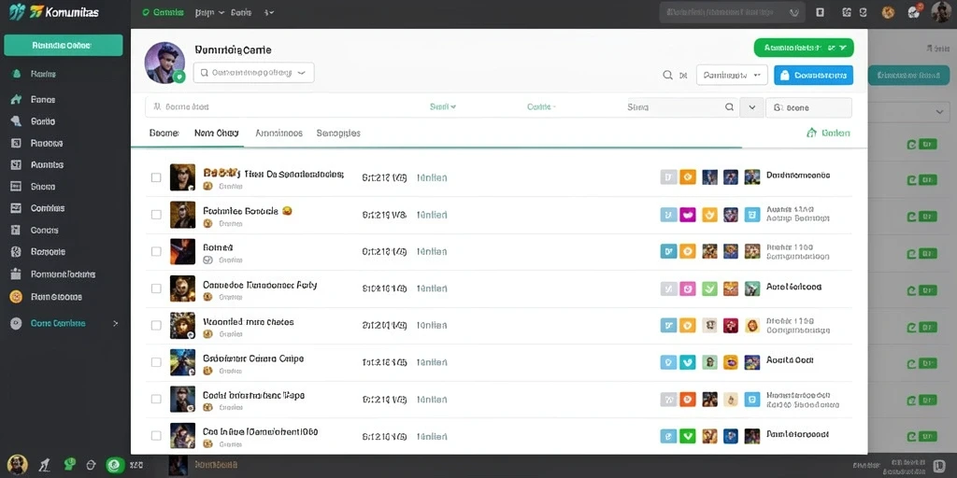
Task: Open the profile avatar picture in the modal header
Action: pyautogui.click(x=164, y=63)
